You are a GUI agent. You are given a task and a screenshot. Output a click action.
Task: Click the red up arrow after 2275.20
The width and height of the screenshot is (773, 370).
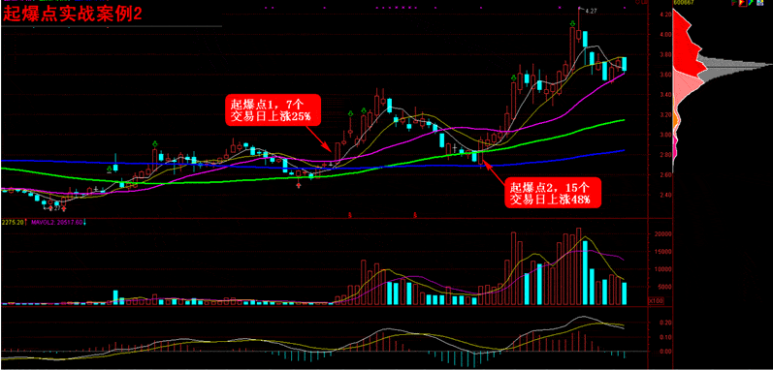25,223
